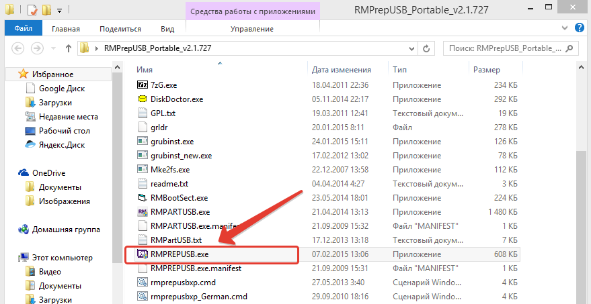Screen dimensions: 591x304
Task: Click the New folder icon in title bar
Action: pyautogui.click(x=47, y=10)
